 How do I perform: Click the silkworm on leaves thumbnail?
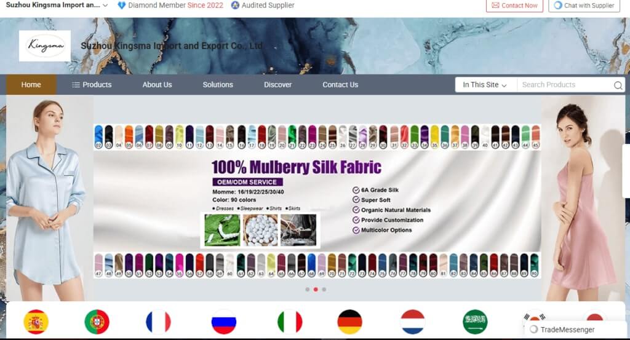tap(222, 230)
